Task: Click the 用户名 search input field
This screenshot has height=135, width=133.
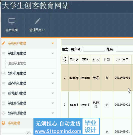Action: 94,49
